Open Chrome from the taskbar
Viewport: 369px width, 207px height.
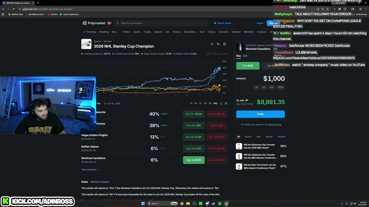182,204
